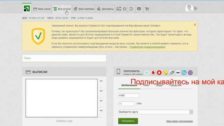The image size is (224, 126).
Task: Switch to the 'Skype' tab
Action: coord(159,85)
